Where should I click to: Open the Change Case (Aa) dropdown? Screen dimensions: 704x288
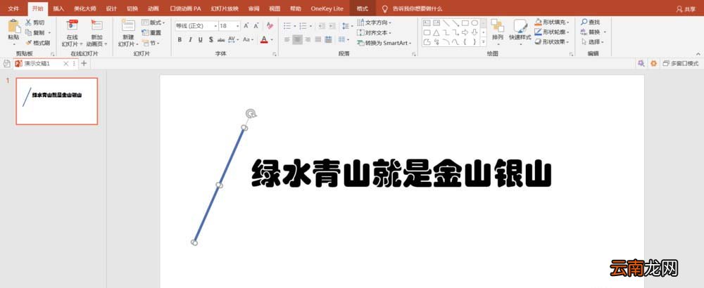pos(248,40)
